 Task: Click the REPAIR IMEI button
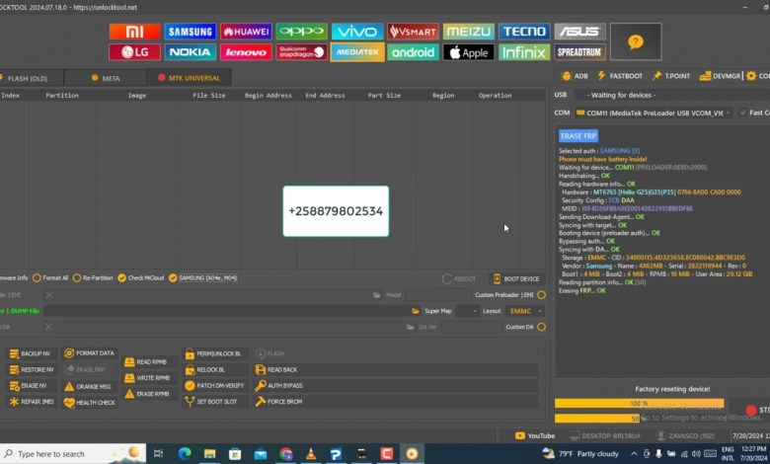pyautogui.click(x=32, y=402)
